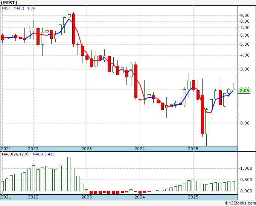Select the MIST ticker label in legend

6,8
